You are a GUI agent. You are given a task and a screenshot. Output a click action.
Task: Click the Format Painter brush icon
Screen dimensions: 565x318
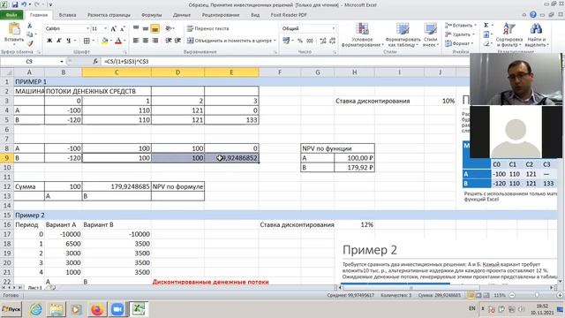pyautogui.click(x=29, y=43)
